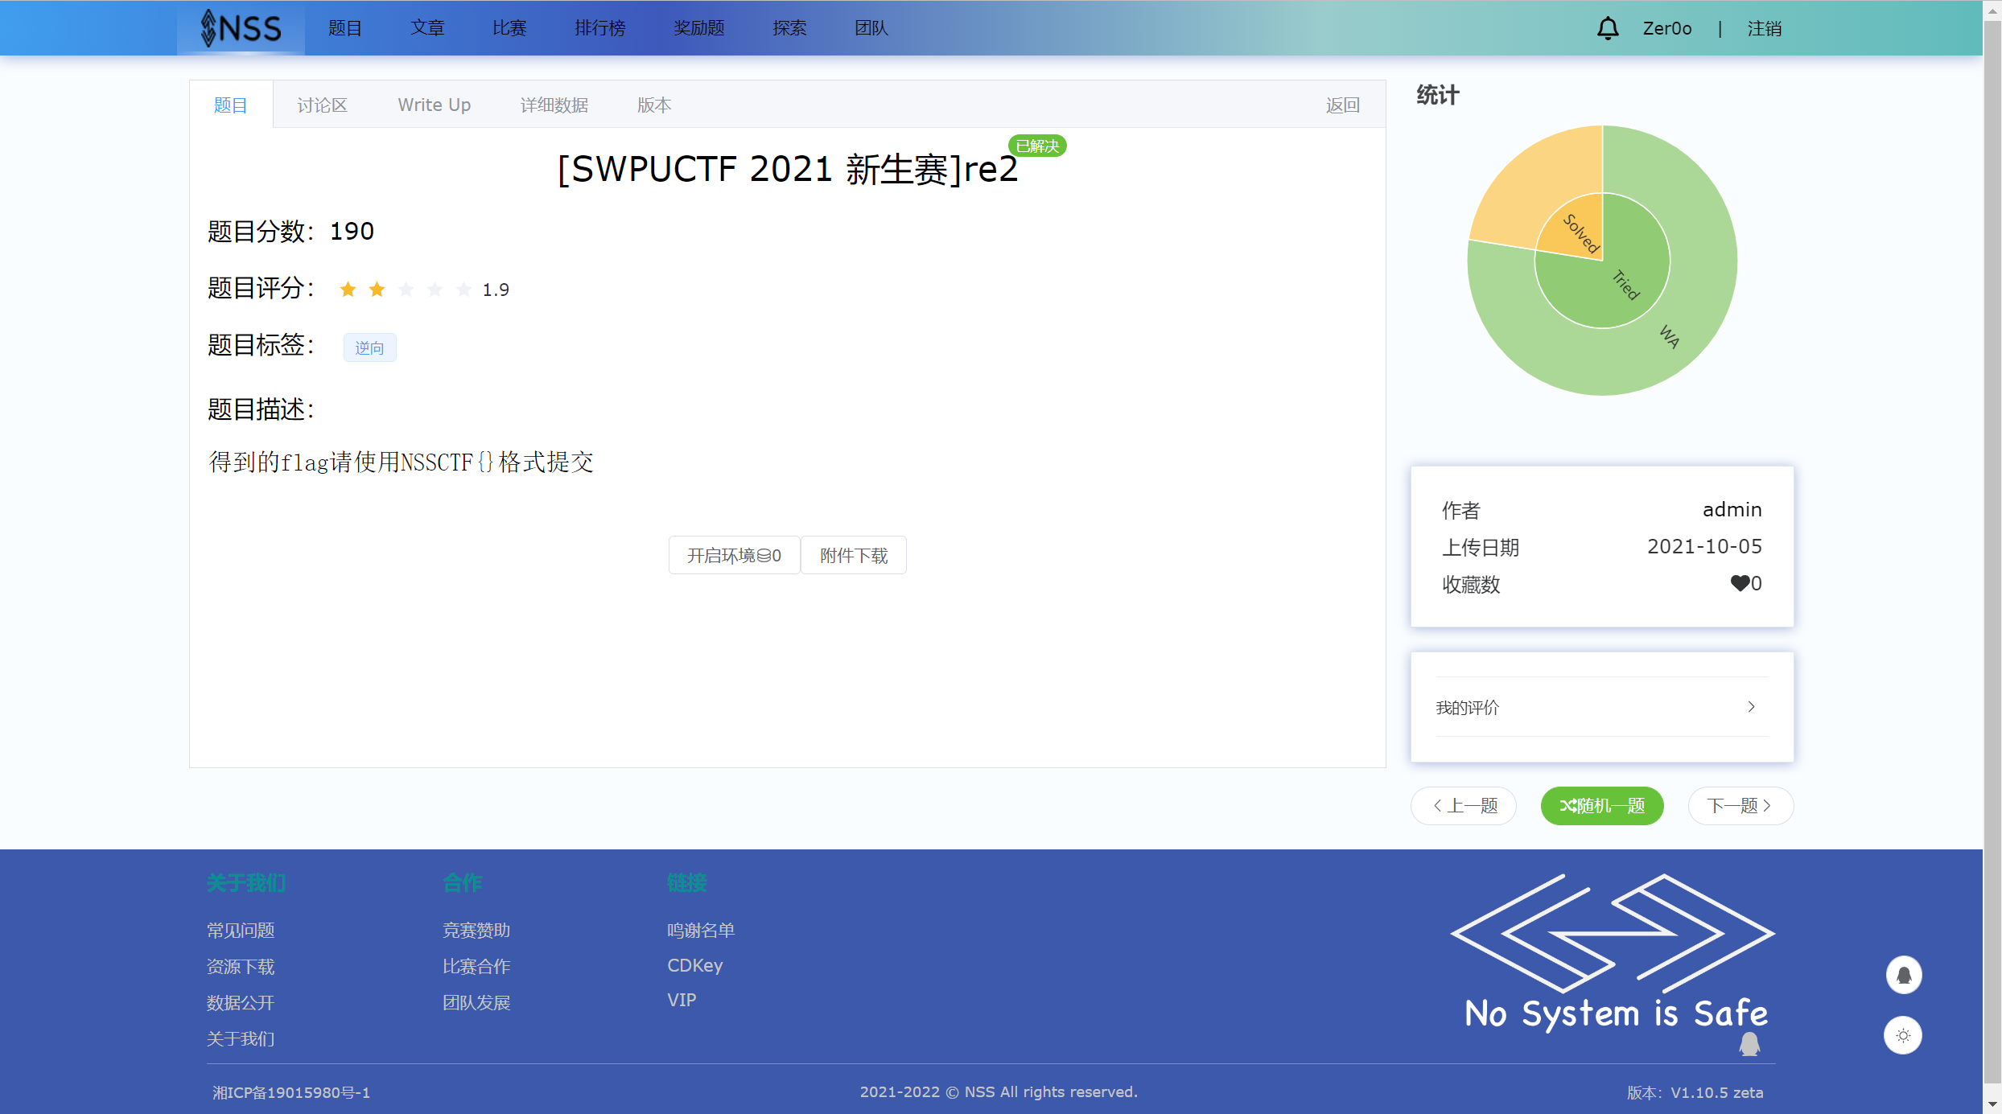Click 附件下载 button
This screenshot has height=1114, width=2002.
[854, 555]
